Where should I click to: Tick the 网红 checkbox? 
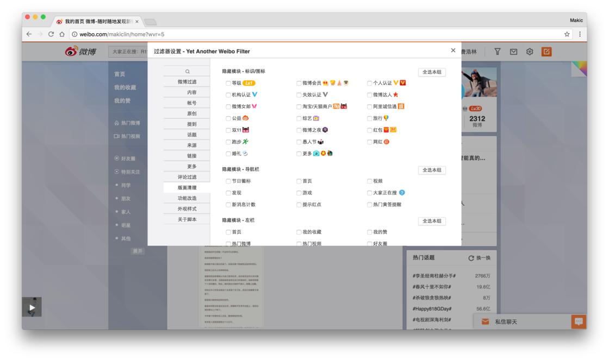tap(370, 142)
